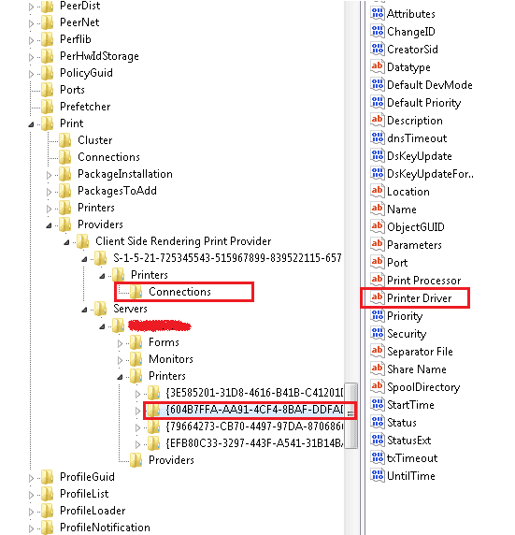Click the Security binary value icon
This screenshot has width=515, height=535.
[x=378, y=333]
